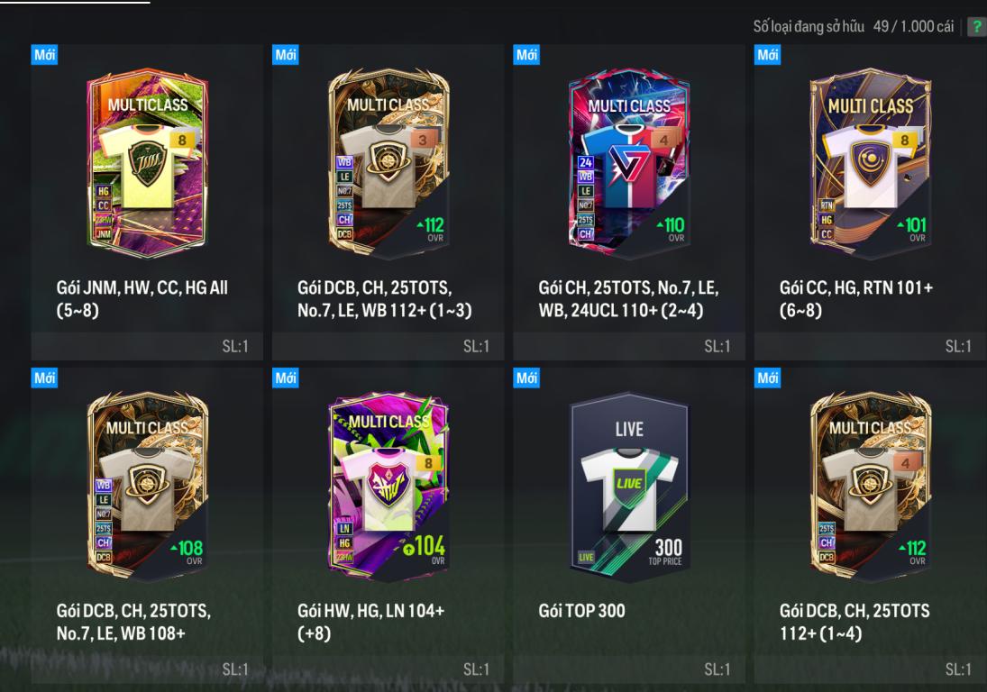Click 'Gói TOP 300' pack title
Image resolution: width=987 pixels, height=692 pixels.
click(581, 611)
